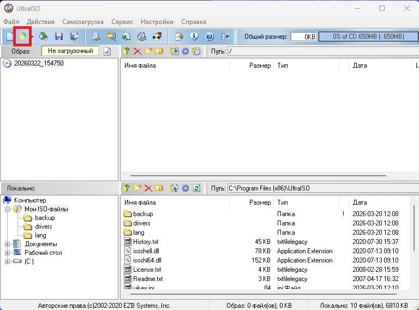Create new folder in the local pane toolbar

pyautogui.click(x=137, y=188)
